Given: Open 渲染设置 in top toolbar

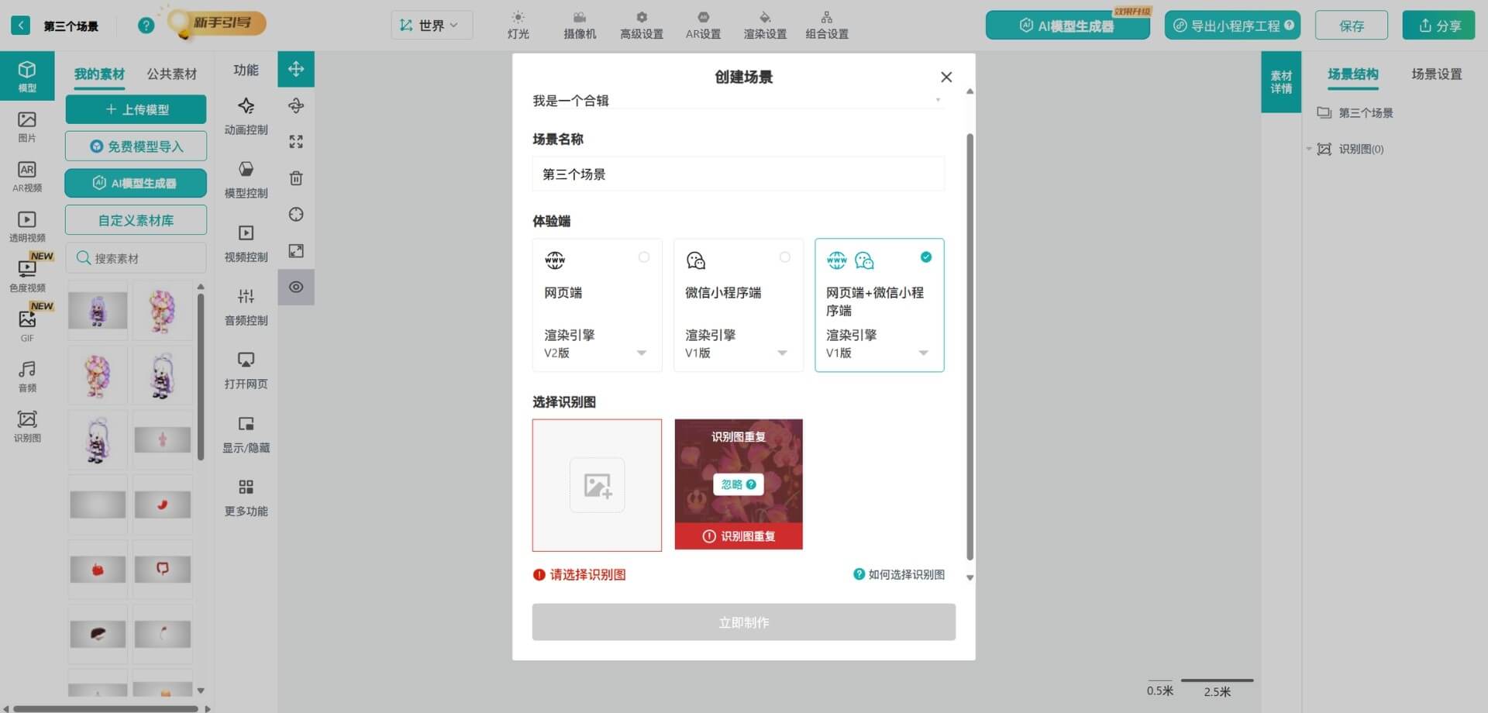Looking at the screenshot, I should coord(765,26).
